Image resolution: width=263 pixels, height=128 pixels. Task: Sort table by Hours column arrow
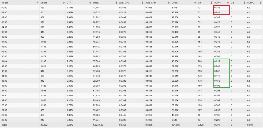[37, 2]
